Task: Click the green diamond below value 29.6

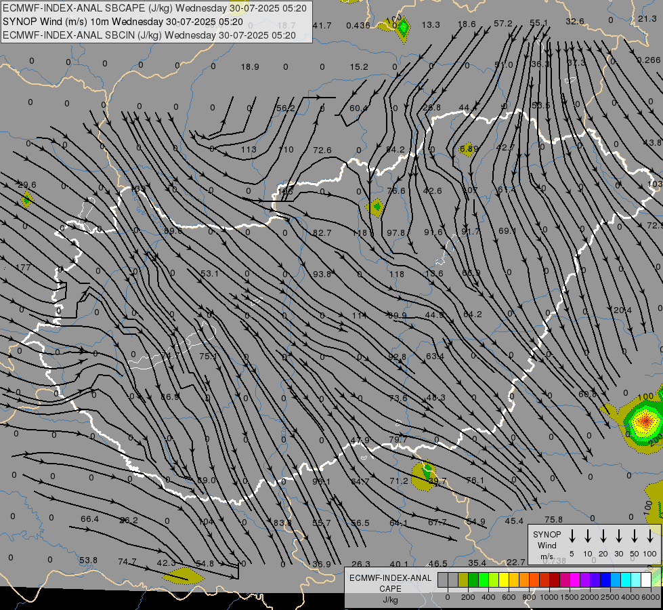Action: pos(27,199)
